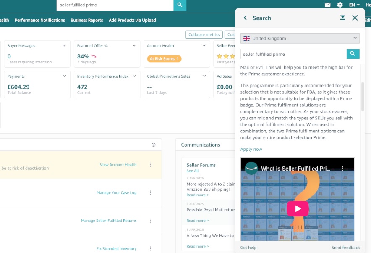The height and width of the screenshot is (253, 371).
Task: Open the Fix Stranded Inventory link
Action: pos(116,248)
